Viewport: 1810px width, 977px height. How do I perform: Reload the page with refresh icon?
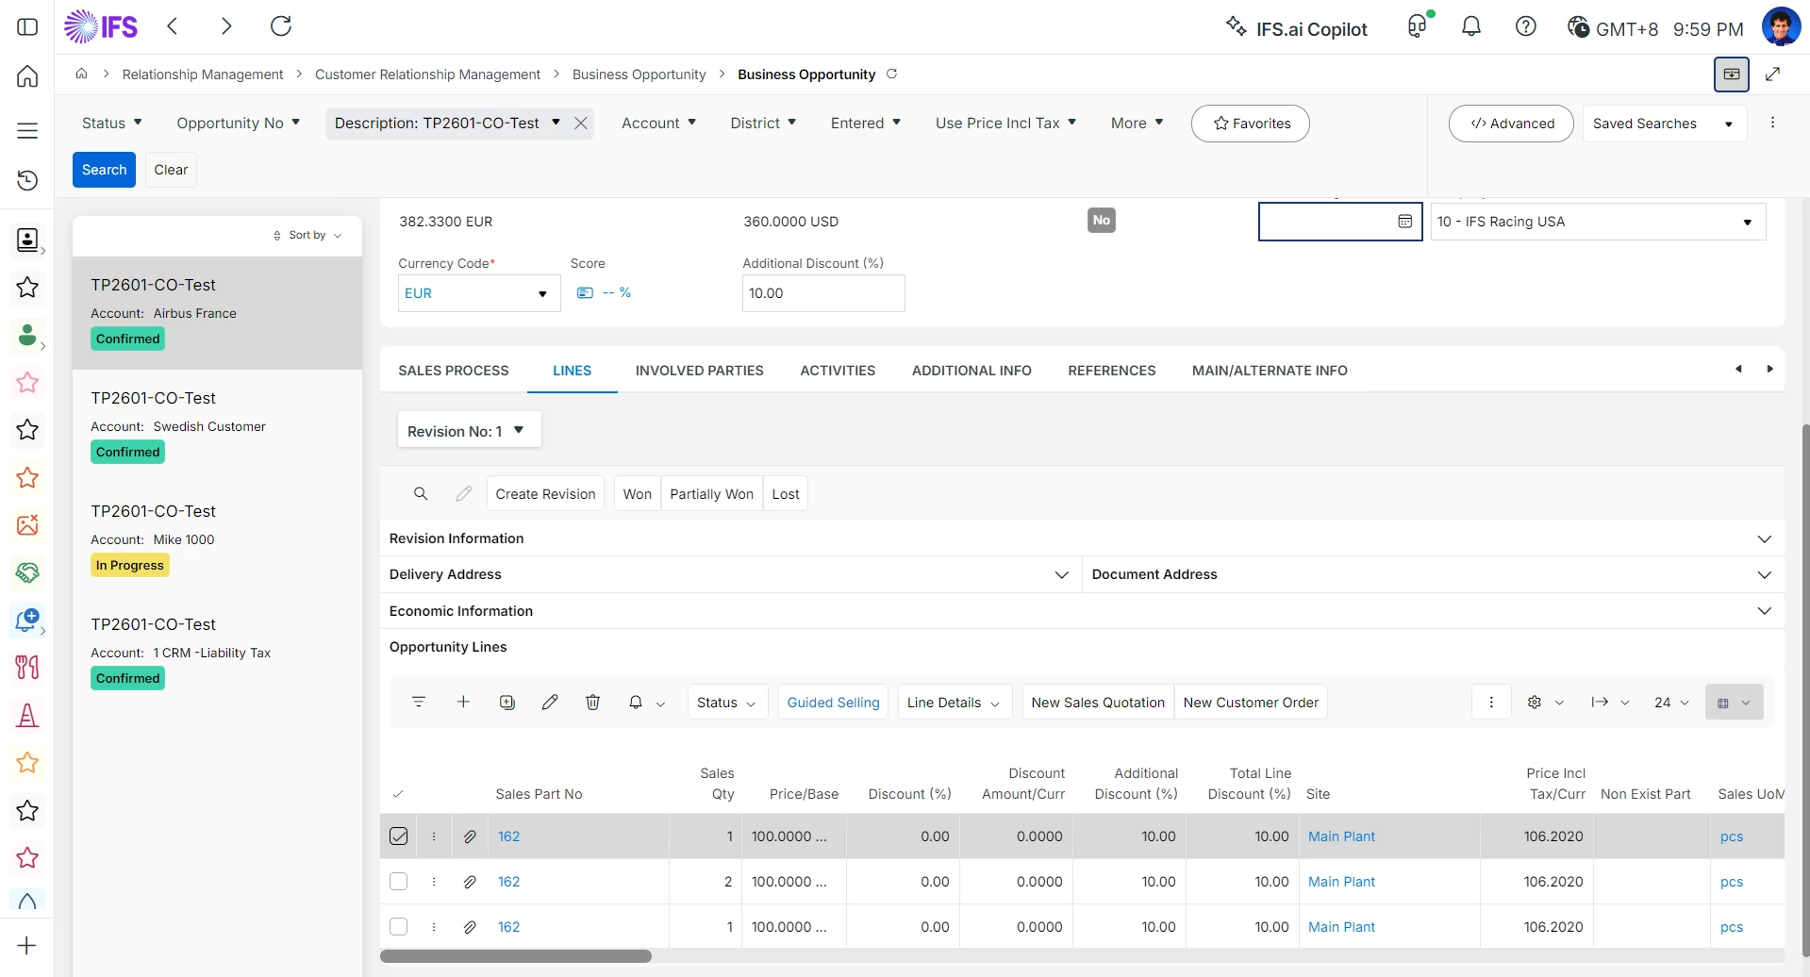[281, 26]
